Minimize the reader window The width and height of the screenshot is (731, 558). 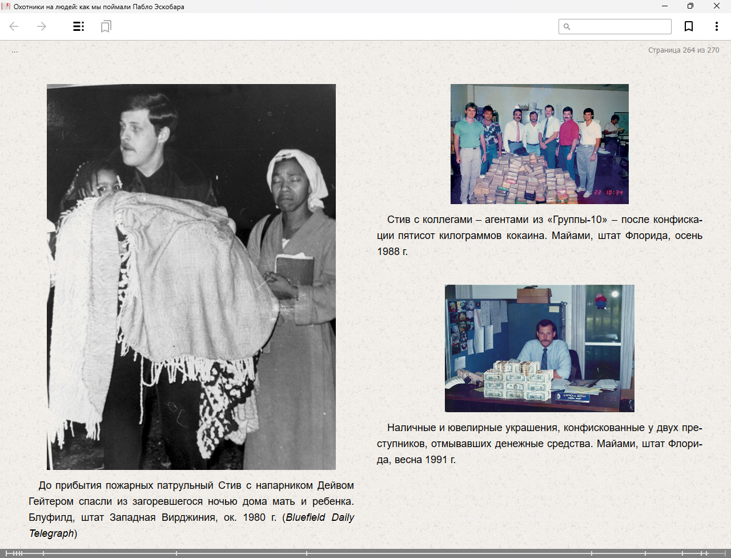tap(665, 6)
